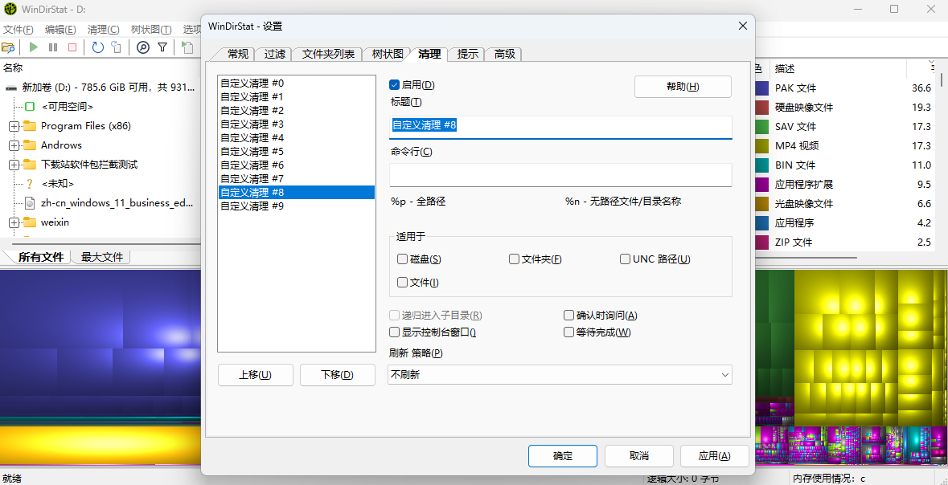The height and width of the screenshot is (485, 948).
Task: Click the pause scan toolbar icon
Action: pyautogui.click(x=53, y=47)
